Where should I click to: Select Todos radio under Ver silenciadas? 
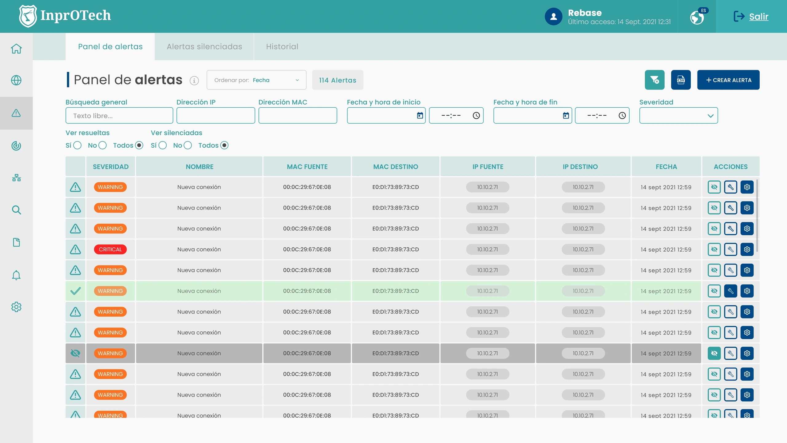(x=224, y=145)
